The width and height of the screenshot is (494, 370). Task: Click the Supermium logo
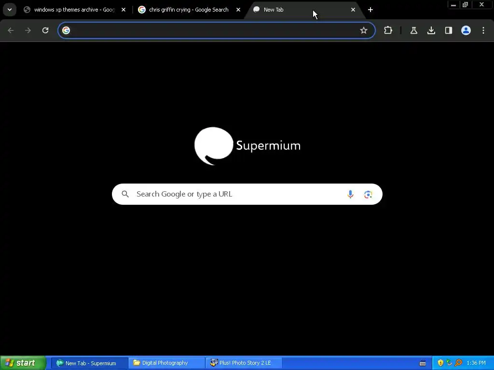(x=247, y=146)
